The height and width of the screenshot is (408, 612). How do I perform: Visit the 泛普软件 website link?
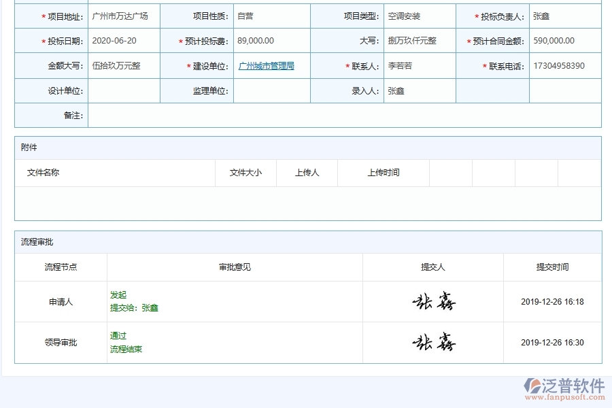(x=566, y=396)
